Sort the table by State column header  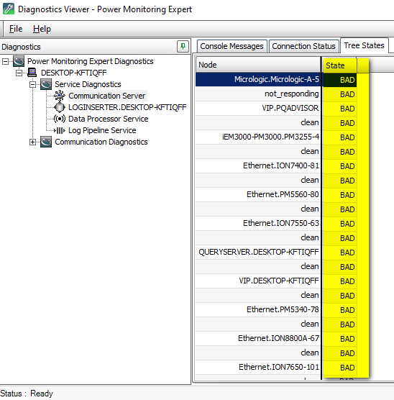pyautogui.click(x=339, y=65)
